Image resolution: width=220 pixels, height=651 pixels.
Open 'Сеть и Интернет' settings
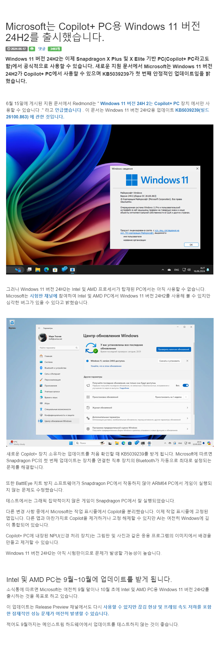pos(59,374)
